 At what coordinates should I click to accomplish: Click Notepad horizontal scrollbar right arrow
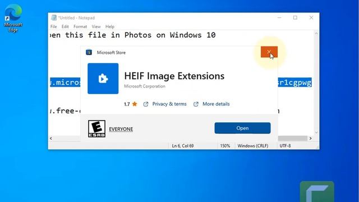(x=310, y=139)
